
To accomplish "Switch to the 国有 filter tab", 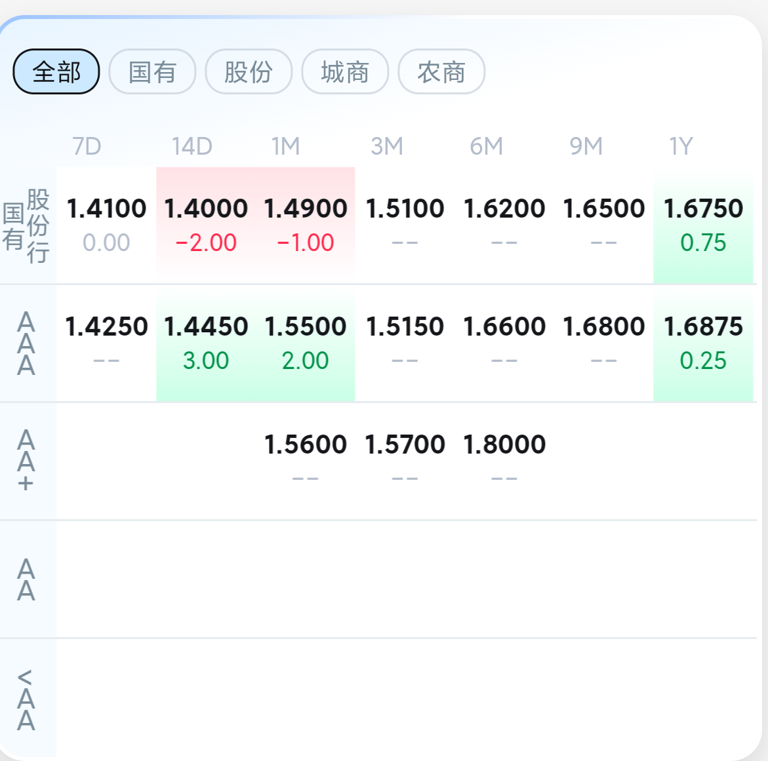I will (x=152, y=71).
